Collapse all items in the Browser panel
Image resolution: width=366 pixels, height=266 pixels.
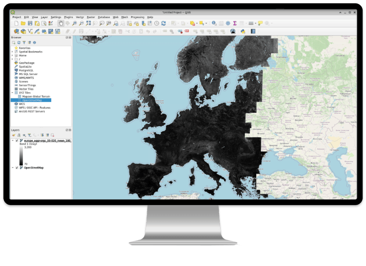[29, 43]
